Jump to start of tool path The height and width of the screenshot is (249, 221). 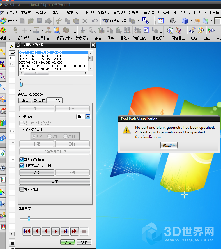[x=27, y=231]
